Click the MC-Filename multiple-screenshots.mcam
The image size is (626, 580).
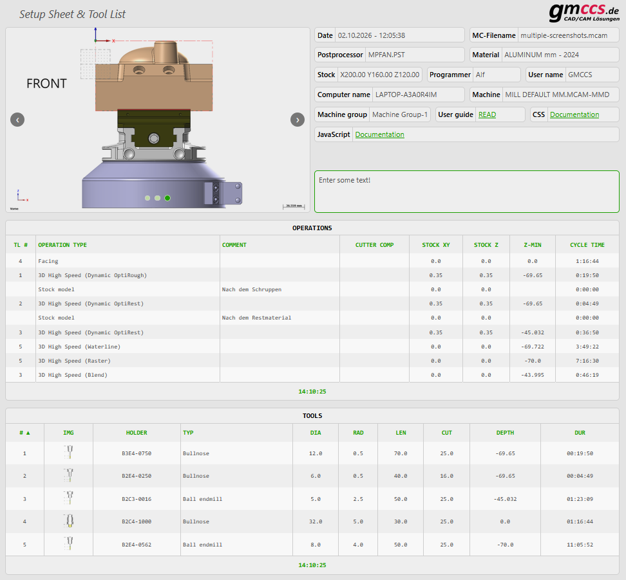click(x=564, y=35)
